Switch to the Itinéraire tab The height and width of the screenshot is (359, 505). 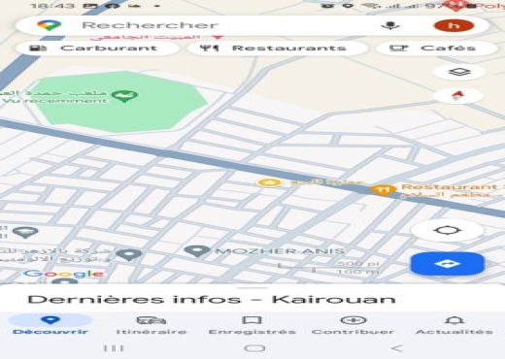point(151,325)
